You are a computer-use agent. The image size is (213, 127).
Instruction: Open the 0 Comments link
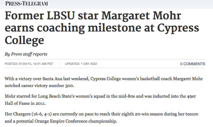(x=193, y=64)
